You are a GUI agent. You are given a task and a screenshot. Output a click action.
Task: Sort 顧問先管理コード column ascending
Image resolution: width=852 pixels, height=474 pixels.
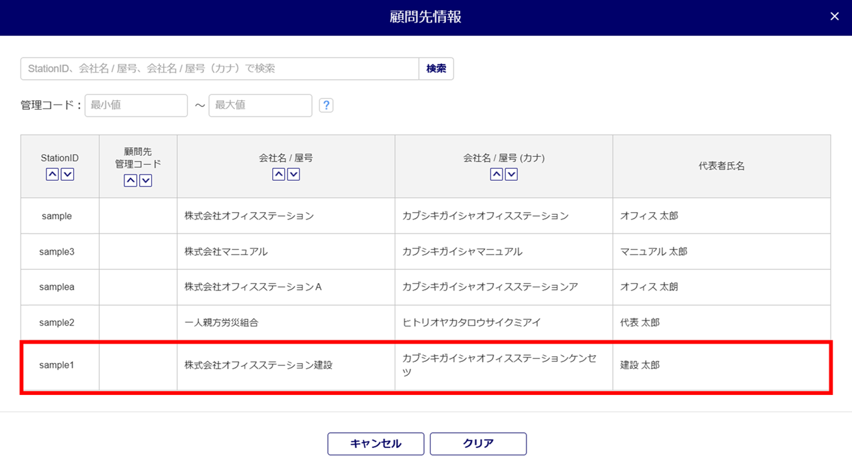point(131,180)
